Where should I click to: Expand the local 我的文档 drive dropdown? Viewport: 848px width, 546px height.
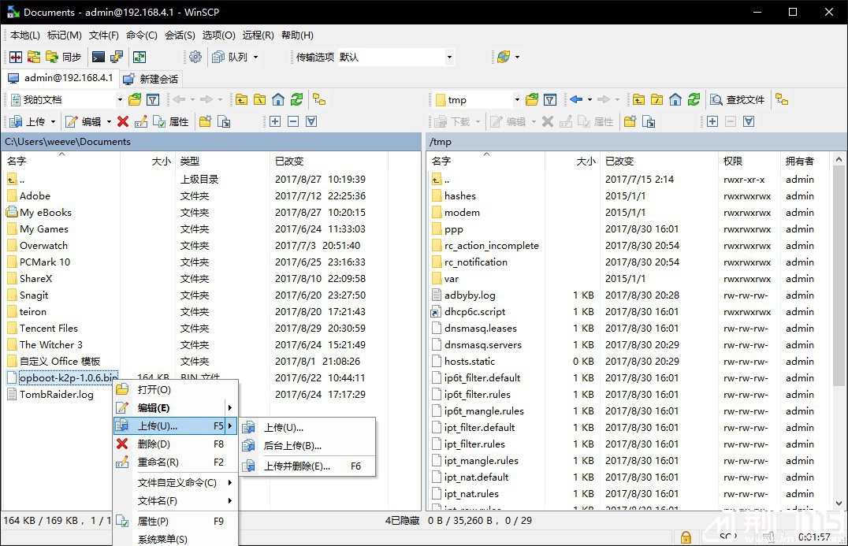click(120, 100)
